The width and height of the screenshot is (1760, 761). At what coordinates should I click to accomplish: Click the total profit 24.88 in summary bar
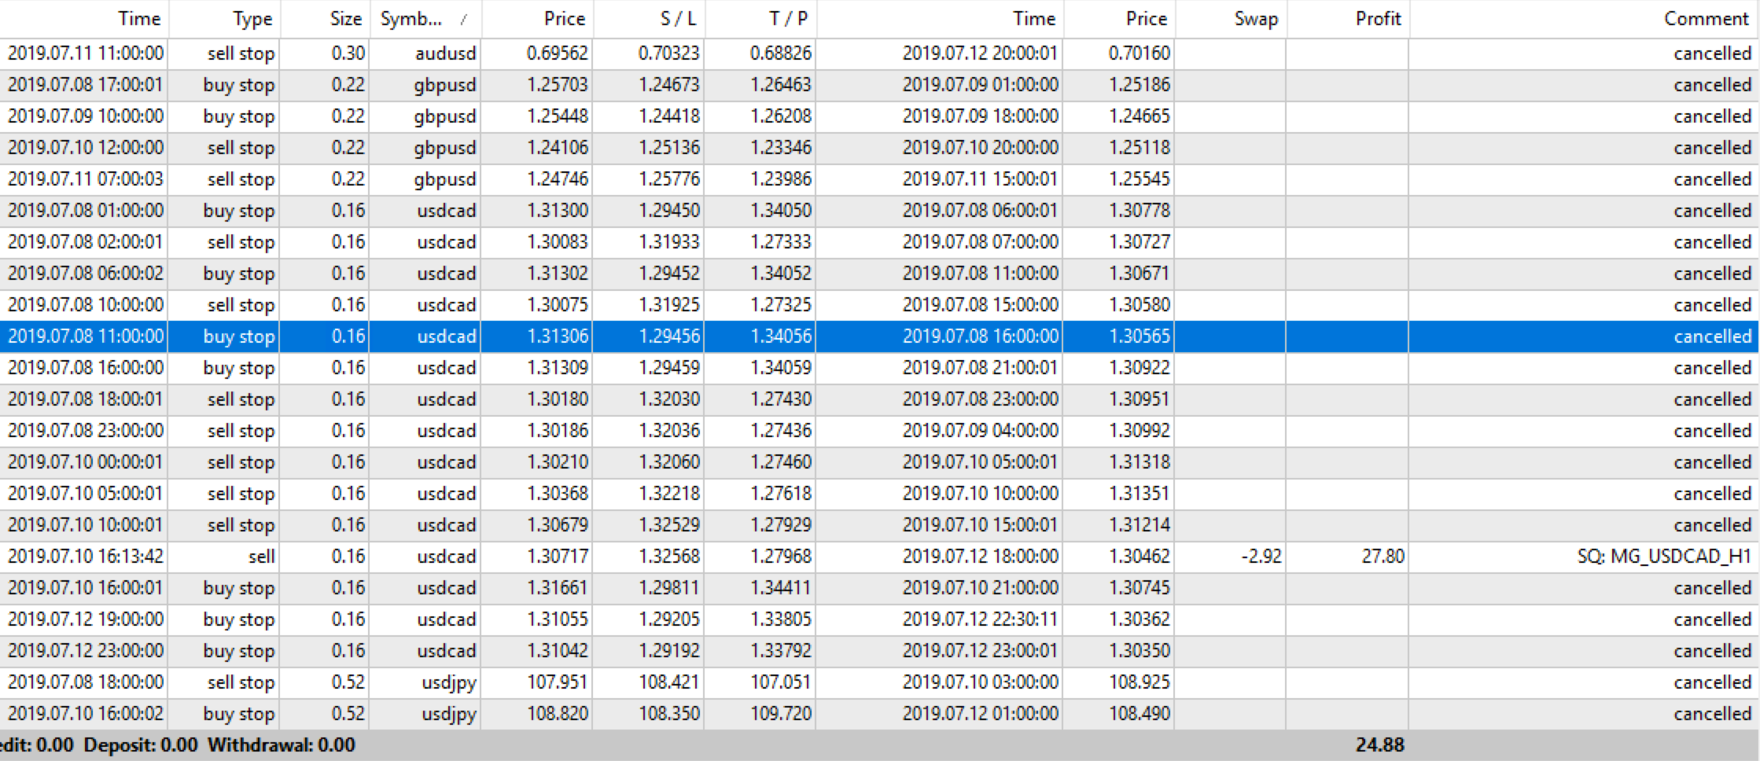coord(1380,745)
